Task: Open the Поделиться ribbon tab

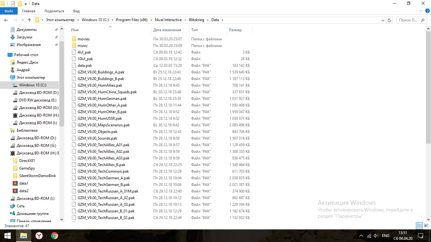Action: click(x=54, y=11)
